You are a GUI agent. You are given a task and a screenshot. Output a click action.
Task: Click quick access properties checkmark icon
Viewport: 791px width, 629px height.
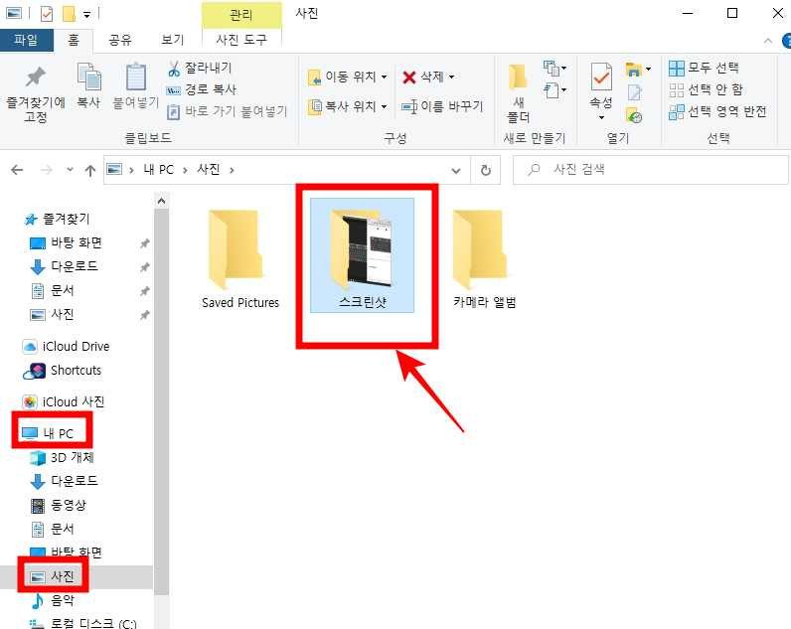pos(47,14)
